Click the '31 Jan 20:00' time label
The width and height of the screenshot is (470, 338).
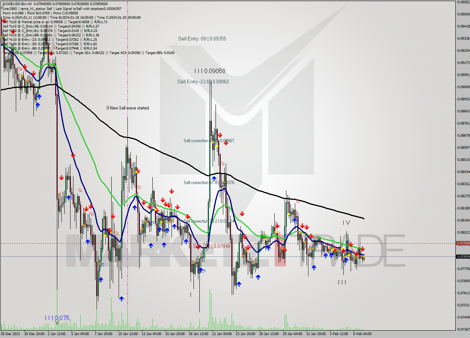[x=316, y=334]
